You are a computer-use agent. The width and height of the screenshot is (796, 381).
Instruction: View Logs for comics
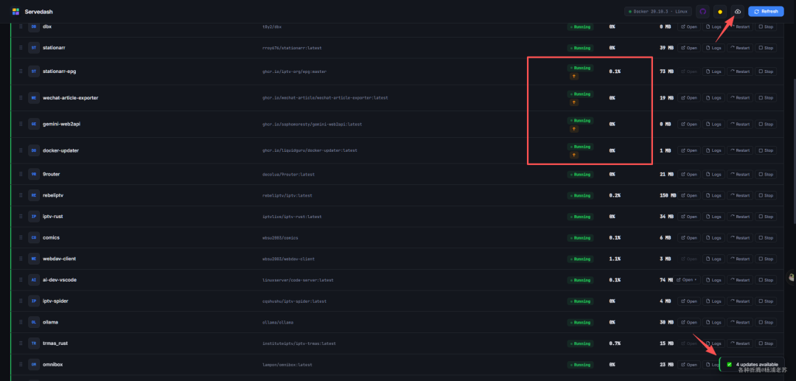[x=713, y=237]
